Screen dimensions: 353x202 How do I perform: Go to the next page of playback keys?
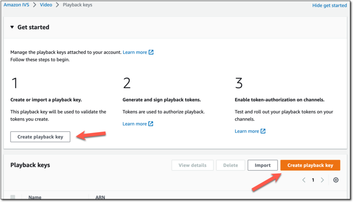pyautogui.click(x=323, y=180)
